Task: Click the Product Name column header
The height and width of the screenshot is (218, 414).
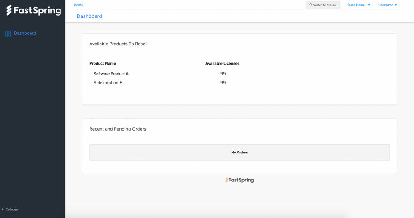Action: pyautogui.click(x=103, y=63)
